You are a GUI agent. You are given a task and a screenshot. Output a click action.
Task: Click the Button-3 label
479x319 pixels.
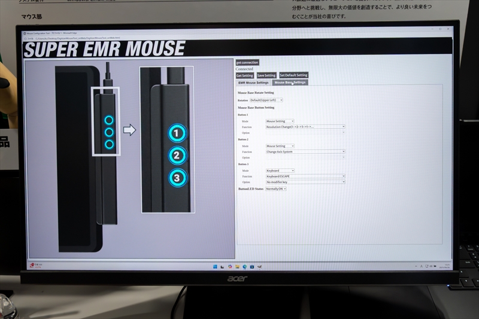[244, 164]
